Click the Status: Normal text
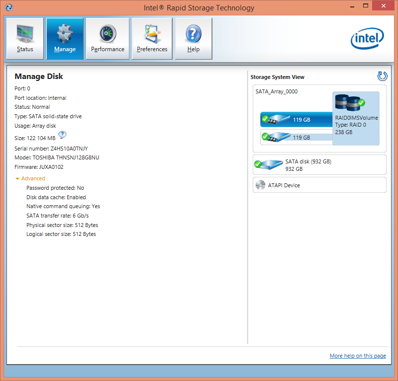398x381 pixels. (32, 107)
